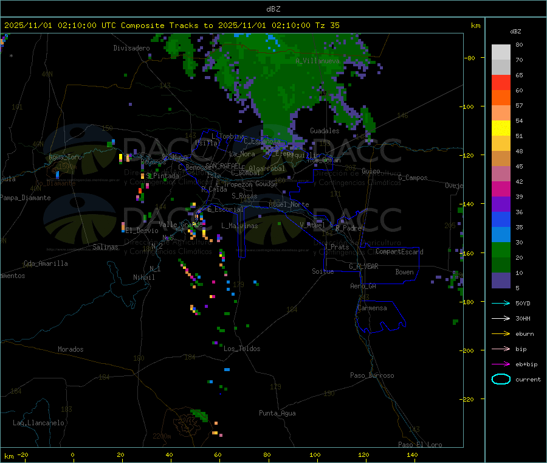Click the S_Rosas map label
Image resolution: width=547 pixels, height=463 pixels.
tap(244, 197)
